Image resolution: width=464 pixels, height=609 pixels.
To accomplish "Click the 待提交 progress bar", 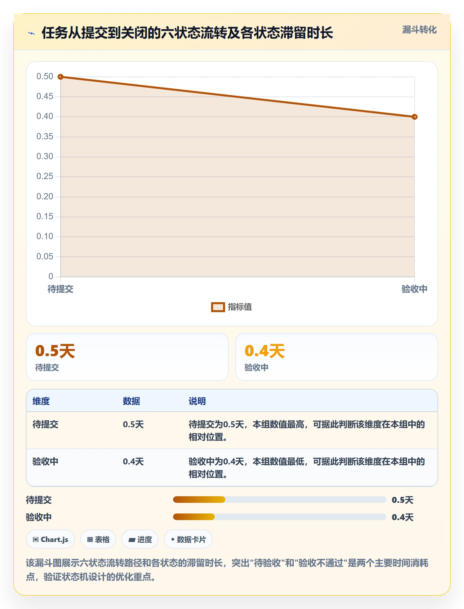I will click(x=279, y=500).
